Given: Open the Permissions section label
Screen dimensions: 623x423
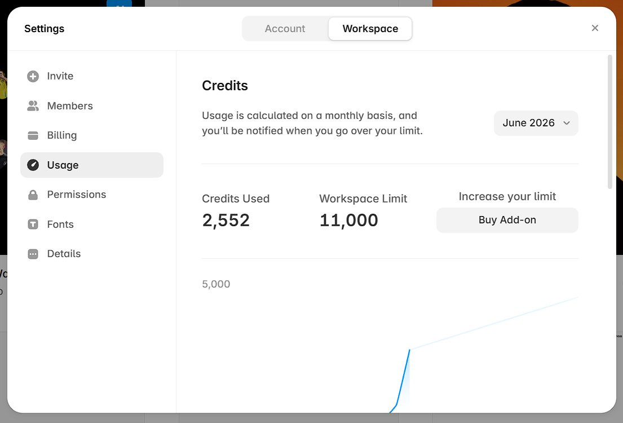Looking at the screenshot, I should click(x=77, y=195).
